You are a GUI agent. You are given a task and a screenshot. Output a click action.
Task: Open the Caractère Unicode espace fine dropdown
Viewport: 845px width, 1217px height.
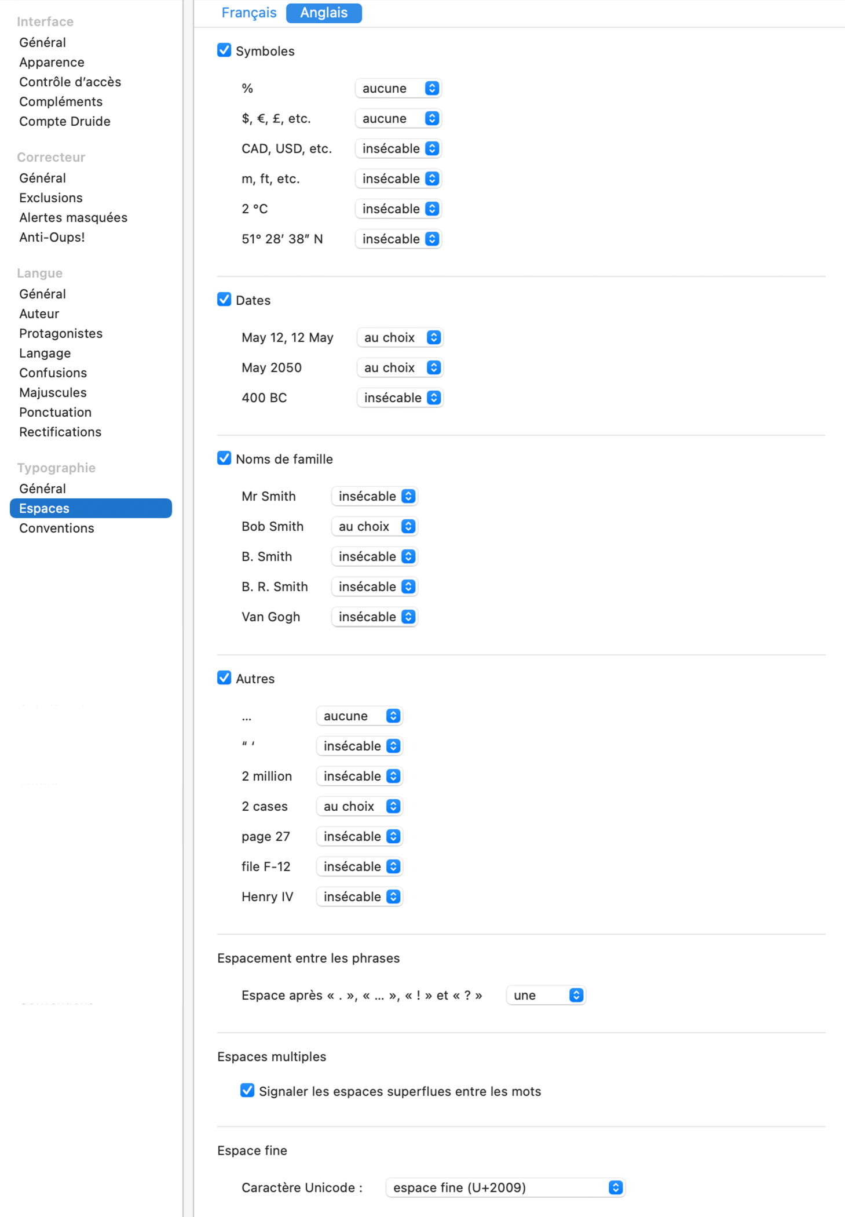point(506,1187)
